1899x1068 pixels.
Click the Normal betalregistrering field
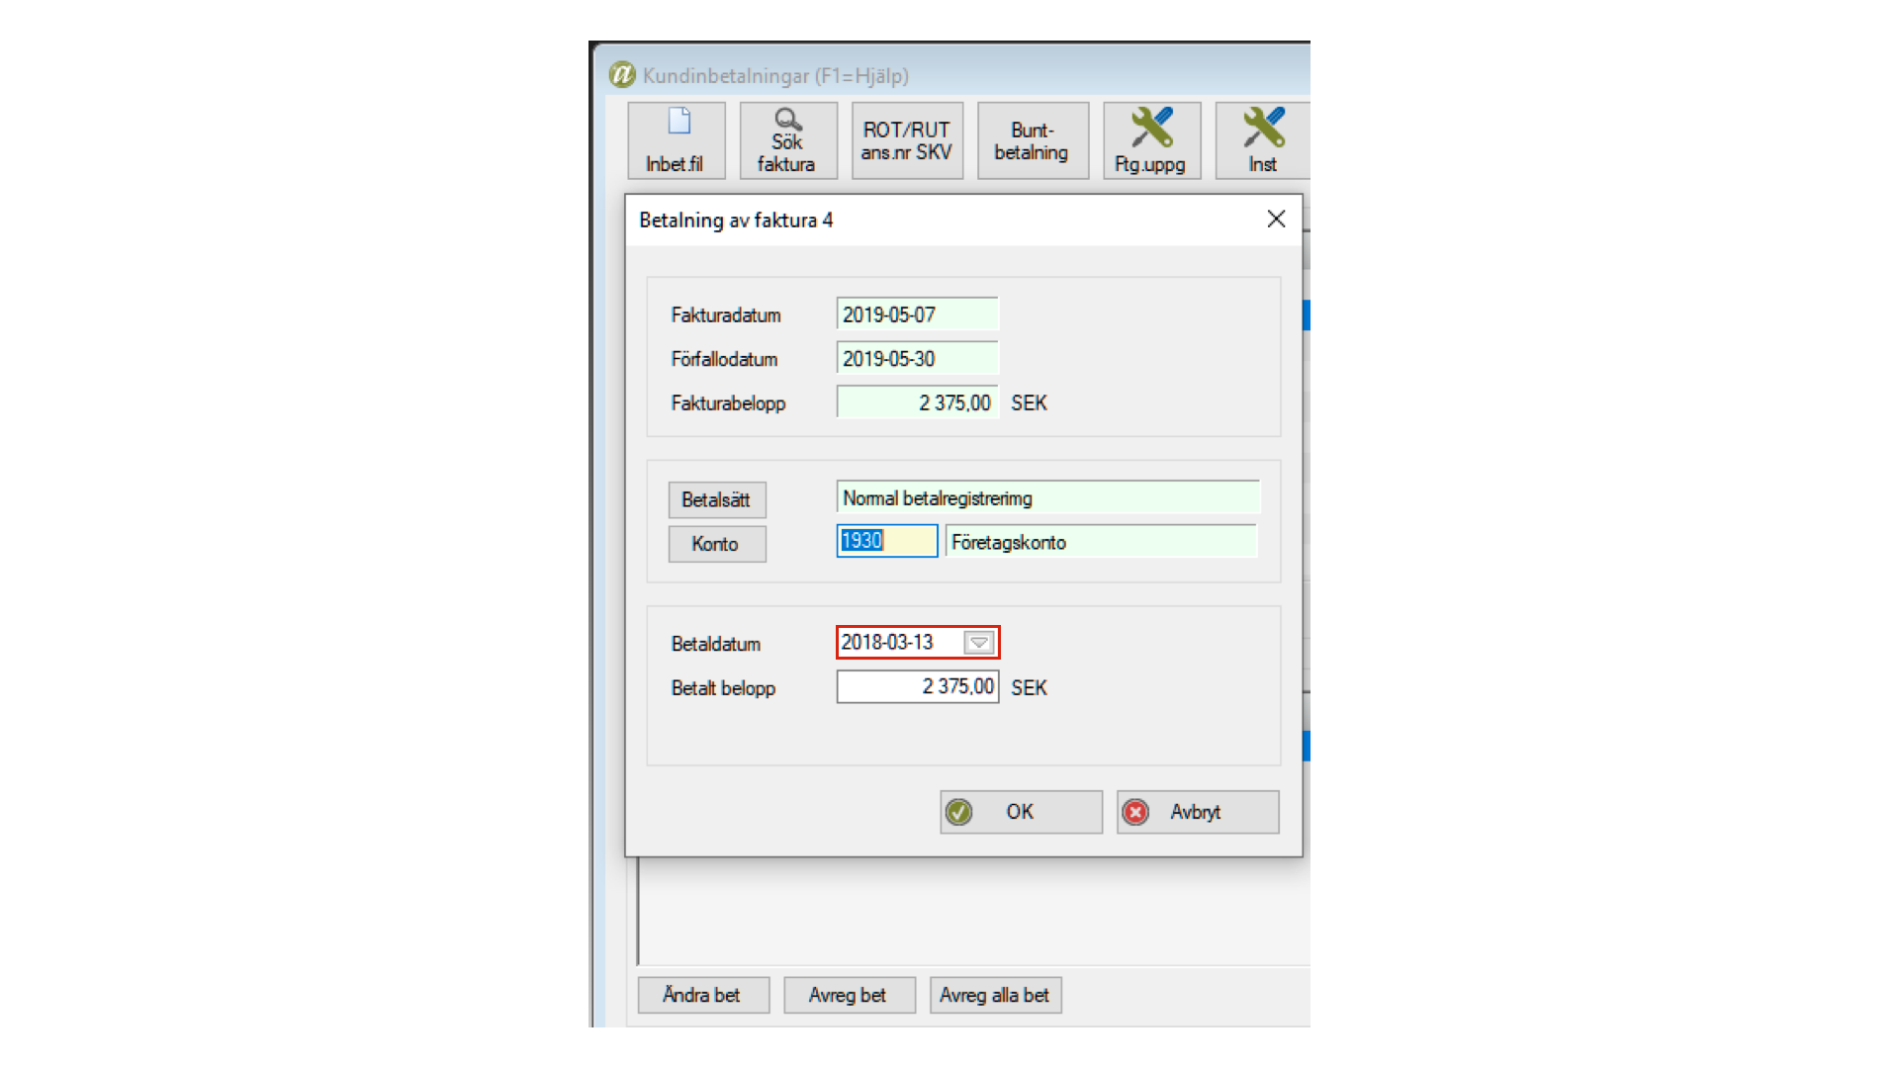[1046, 498]
